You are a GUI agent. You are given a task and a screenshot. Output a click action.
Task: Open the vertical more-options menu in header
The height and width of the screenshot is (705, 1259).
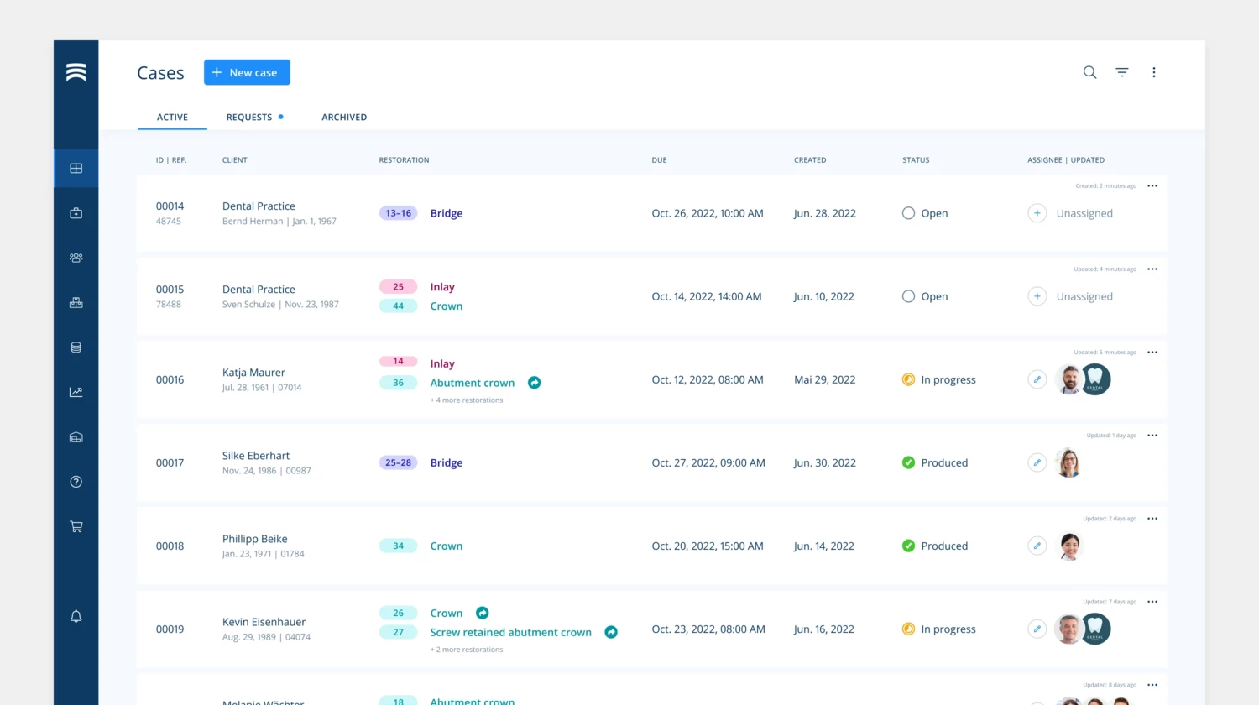pos(1154,72)
